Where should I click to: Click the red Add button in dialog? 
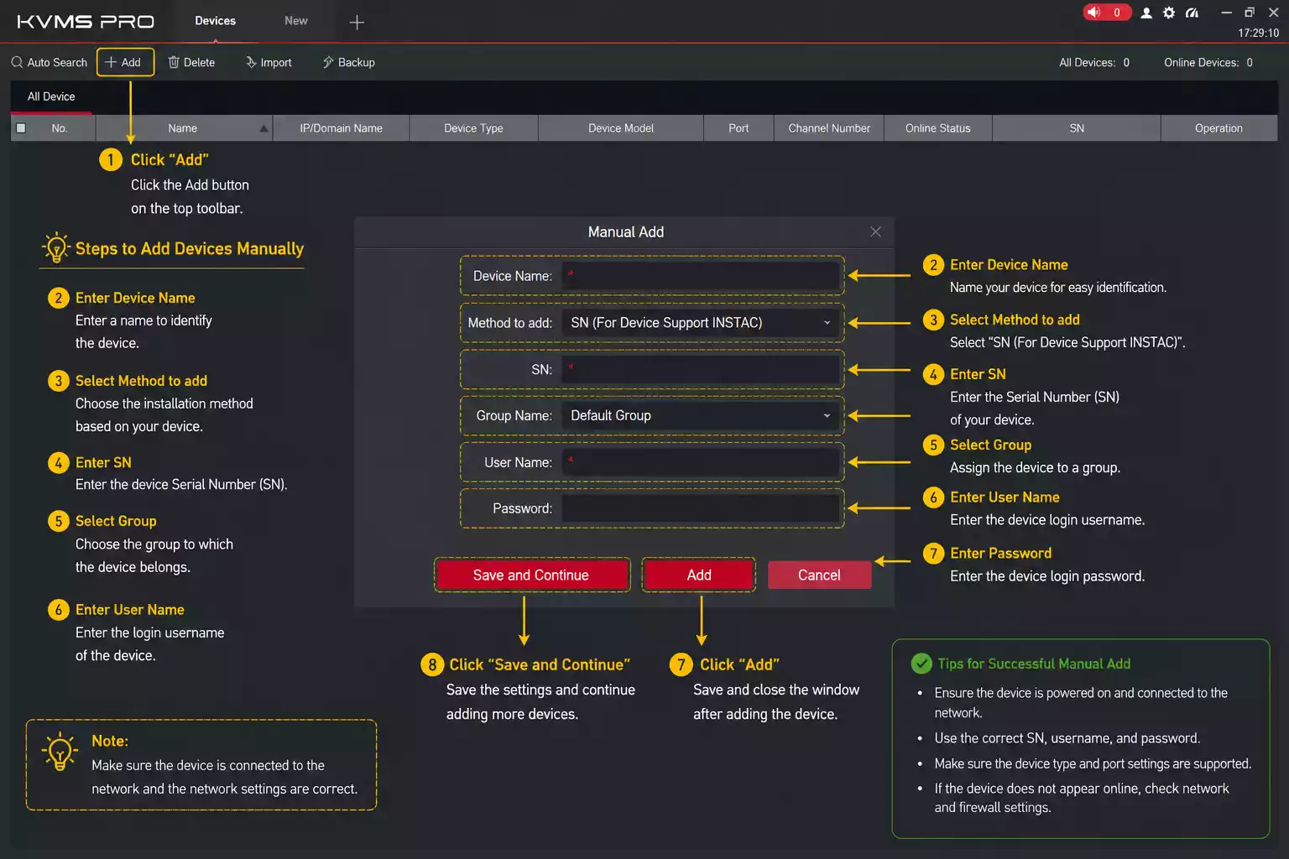(x=699, y=575)
